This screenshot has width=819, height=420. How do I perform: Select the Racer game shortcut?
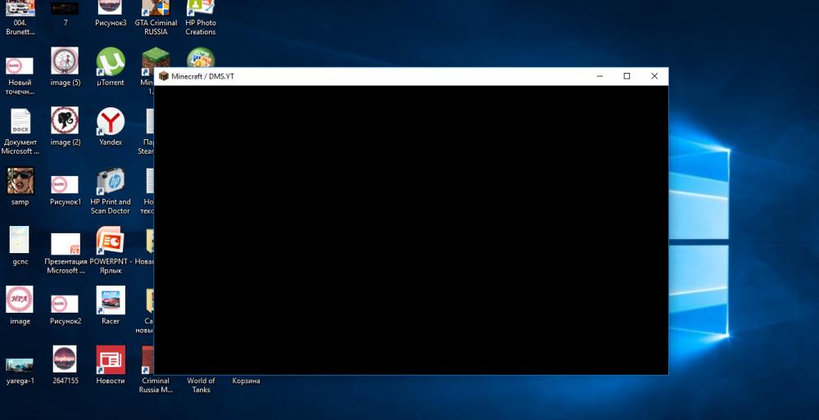click(110, 300)
